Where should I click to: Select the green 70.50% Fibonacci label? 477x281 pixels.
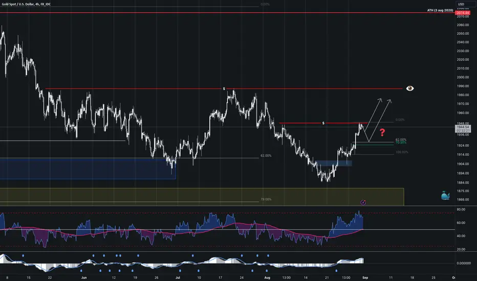[401, 143]
